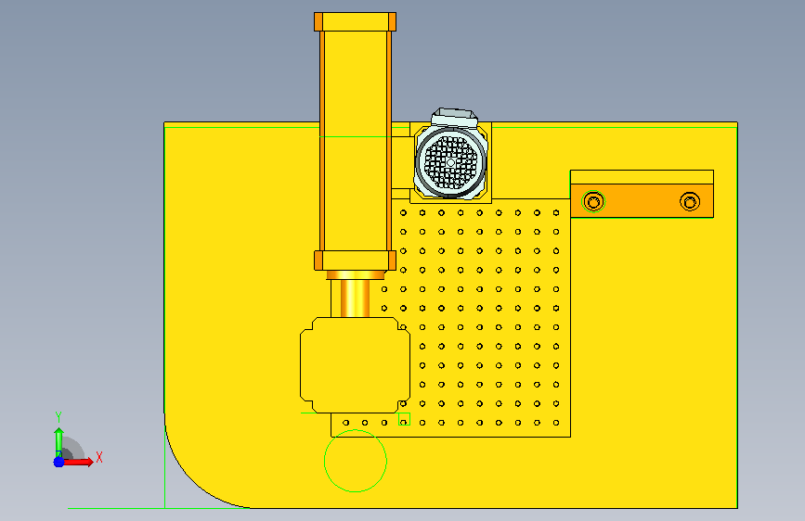Select the gray motor fan cover grille
The image size is (805, 521).
coord(450,162)
